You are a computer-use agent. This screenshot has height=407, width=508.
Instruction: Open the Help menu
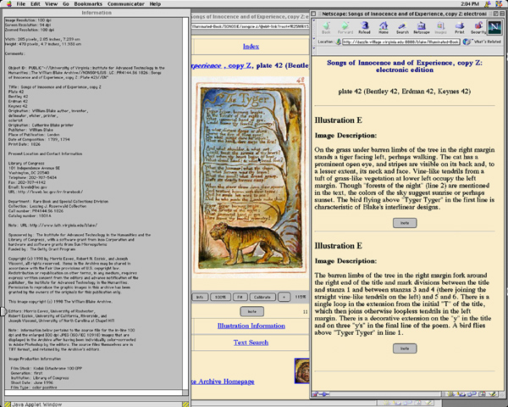coord(155,4)
